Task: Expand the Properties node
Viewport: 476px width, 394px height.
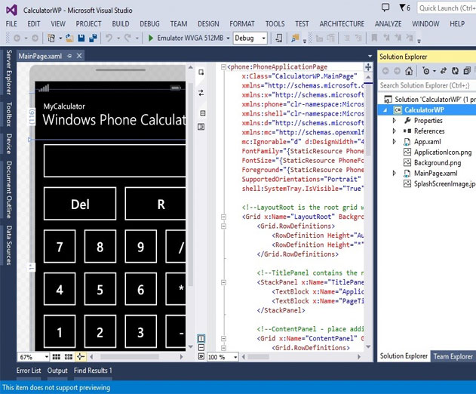Action: (x=394, y=121)
